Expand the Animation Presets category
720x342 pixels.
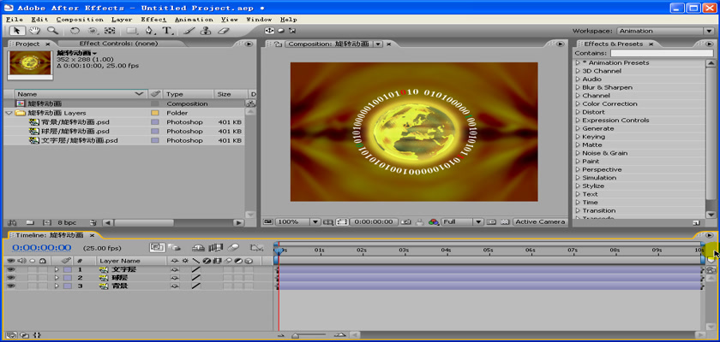coord(578,62)
